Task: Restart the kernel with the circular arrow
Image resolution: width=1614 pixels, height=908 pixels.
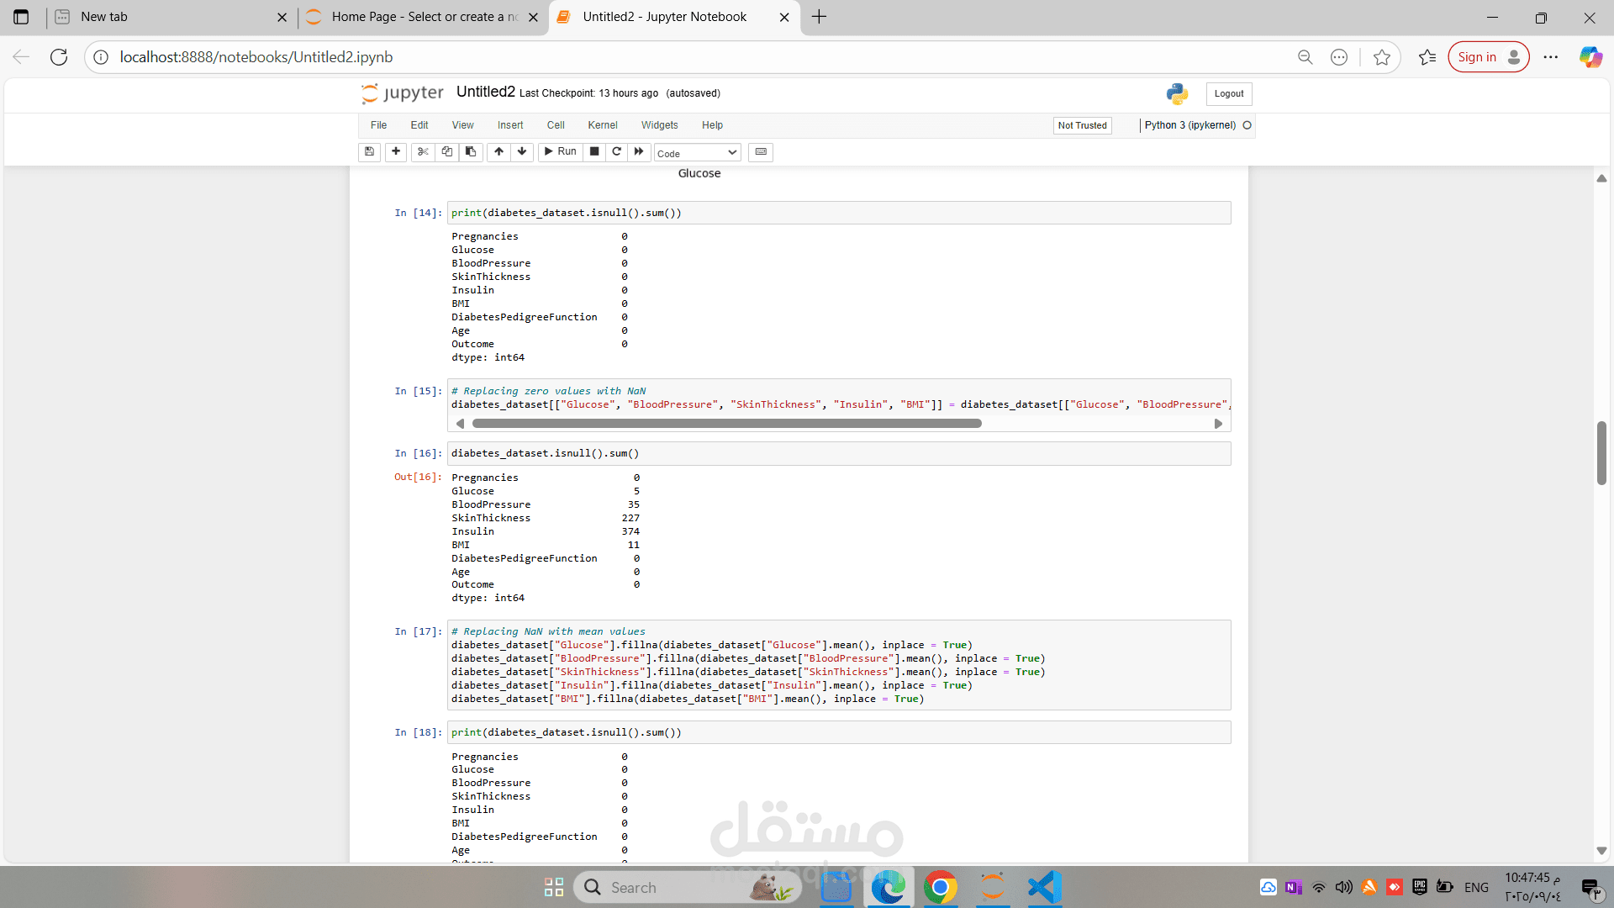Action: click(616, 151)
